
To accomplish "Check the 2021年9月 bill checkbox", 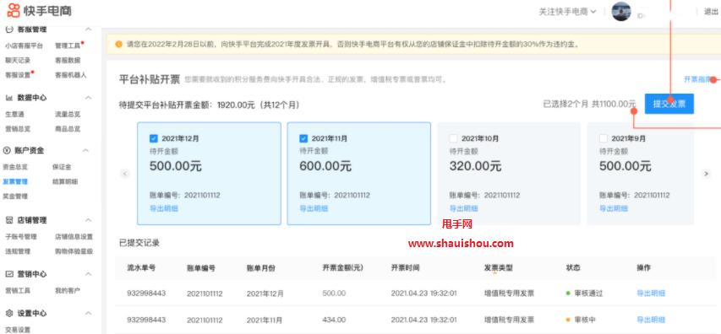I will click(x=604, y=138).
